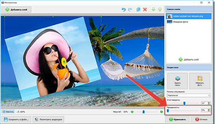Click the bottom-center green selection handle
Screen dimensions: 215x124
(x=53, y=102)
